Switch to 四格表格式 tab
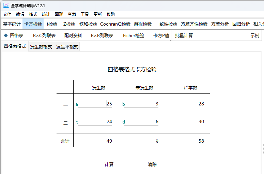Viewport: 264px width, 174px height. coord(15,46)
